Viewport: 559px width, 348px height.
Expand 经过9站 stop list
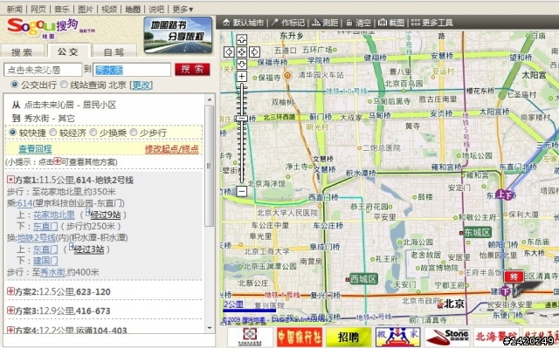(x=87, y=213)
